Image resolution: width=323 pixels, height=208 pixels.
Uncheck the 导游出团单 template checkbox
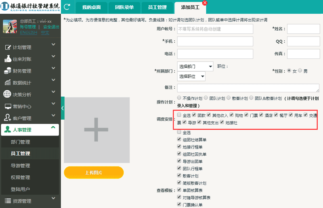pyautogui.click(x=179, y=161)
